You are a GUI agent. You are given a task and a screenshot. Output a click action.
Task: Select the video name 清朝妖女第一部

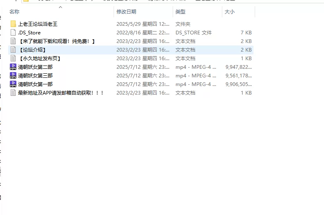click(x=35, y=84)
